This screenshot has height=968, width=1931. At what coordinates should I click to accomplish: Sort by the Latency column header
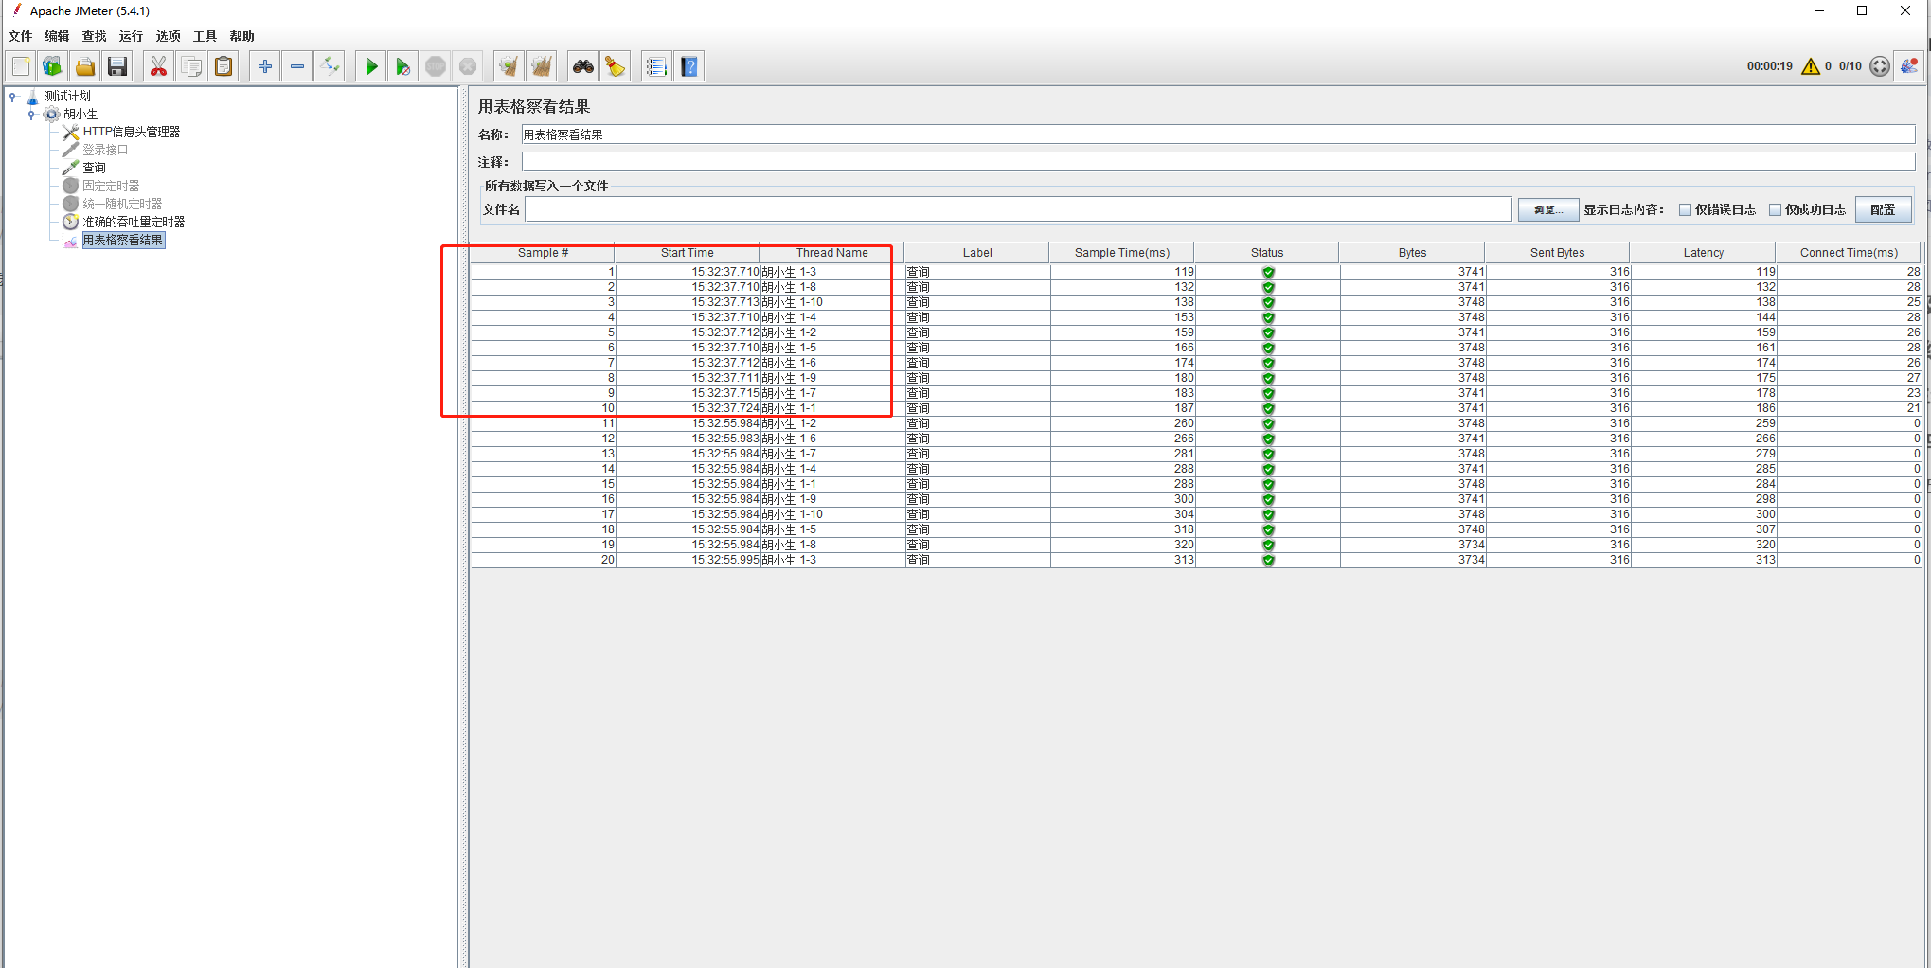[1703, 253]
